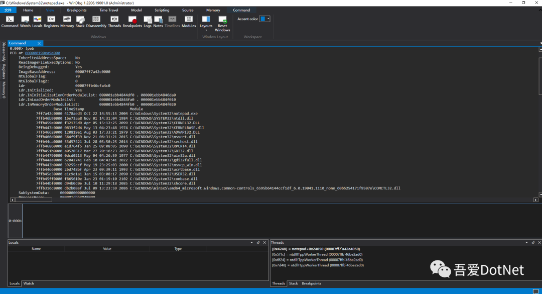This screenshot has width=542, height=294.
Task: Open the Layouts dropdown
Action: pyautogui.click(x=206, y=24)
